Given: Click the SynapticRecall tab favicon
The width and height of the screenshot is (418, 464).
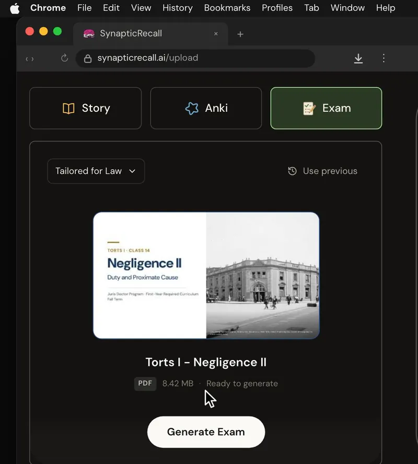Looking at the screenshot, I should coord(89,34).
